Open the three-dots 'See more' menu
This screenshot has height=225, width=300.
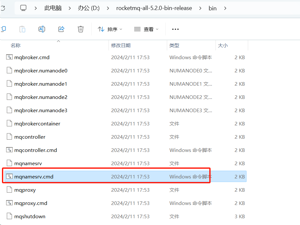click(175, 29)
